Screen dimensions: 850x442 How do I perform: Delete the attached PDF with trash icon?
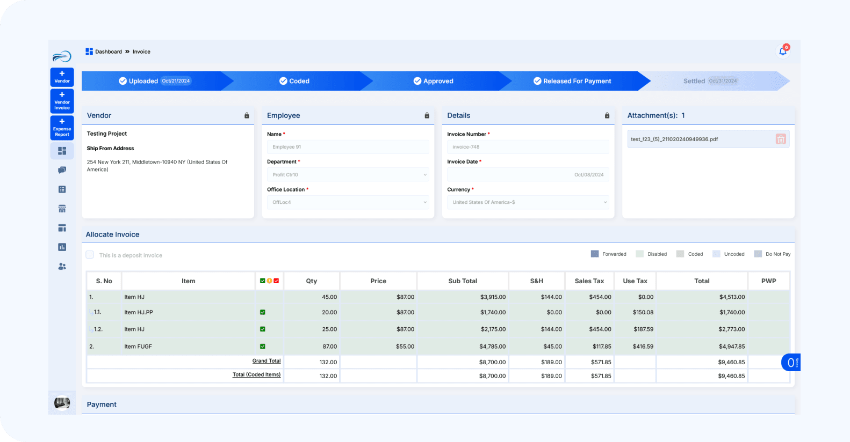click(781, 139)
